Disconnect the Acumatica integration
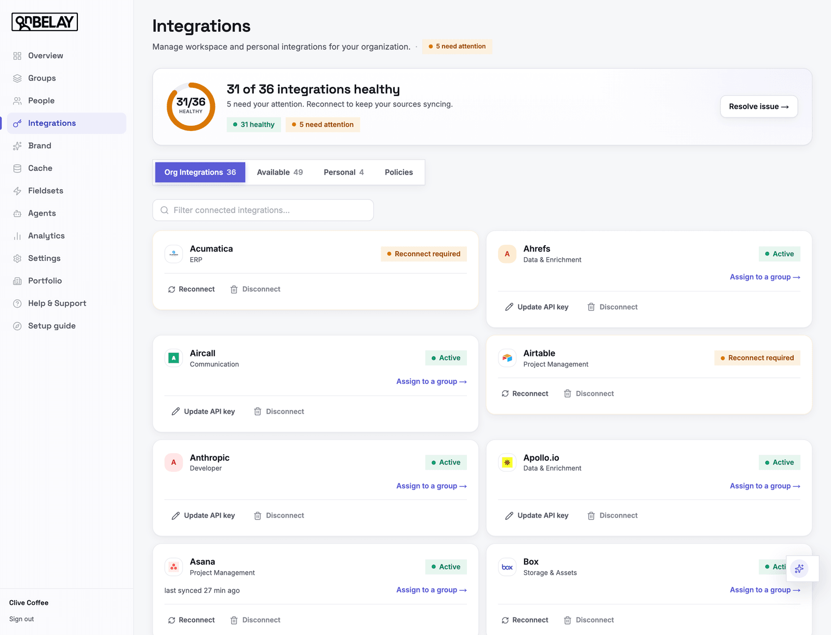The image size is (831, 635). pos(256,289)
